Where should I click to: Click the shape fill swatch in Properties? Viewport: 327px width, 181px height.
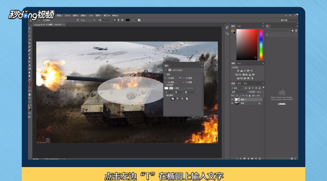point(166,88)
